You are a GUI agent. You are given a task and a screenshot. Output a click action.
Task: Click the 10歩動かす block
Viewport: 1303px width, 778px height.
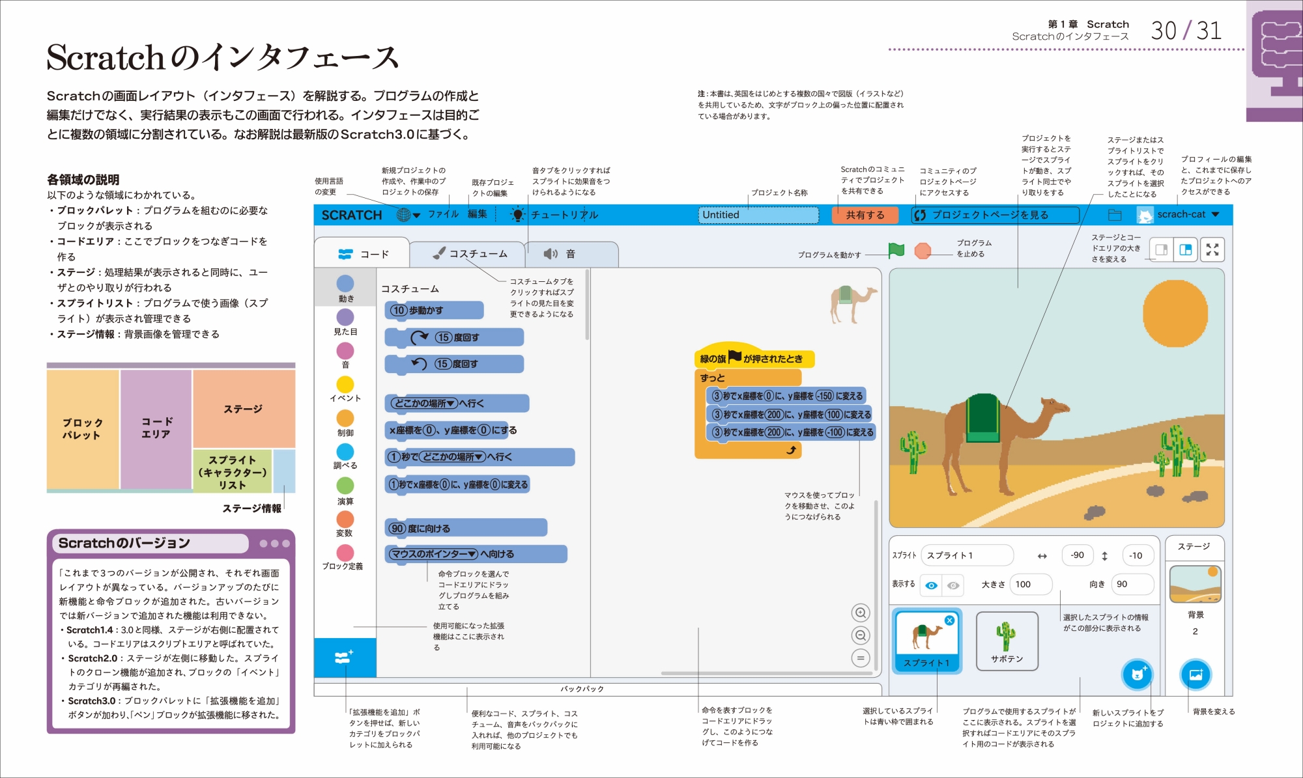coord(434,311)
